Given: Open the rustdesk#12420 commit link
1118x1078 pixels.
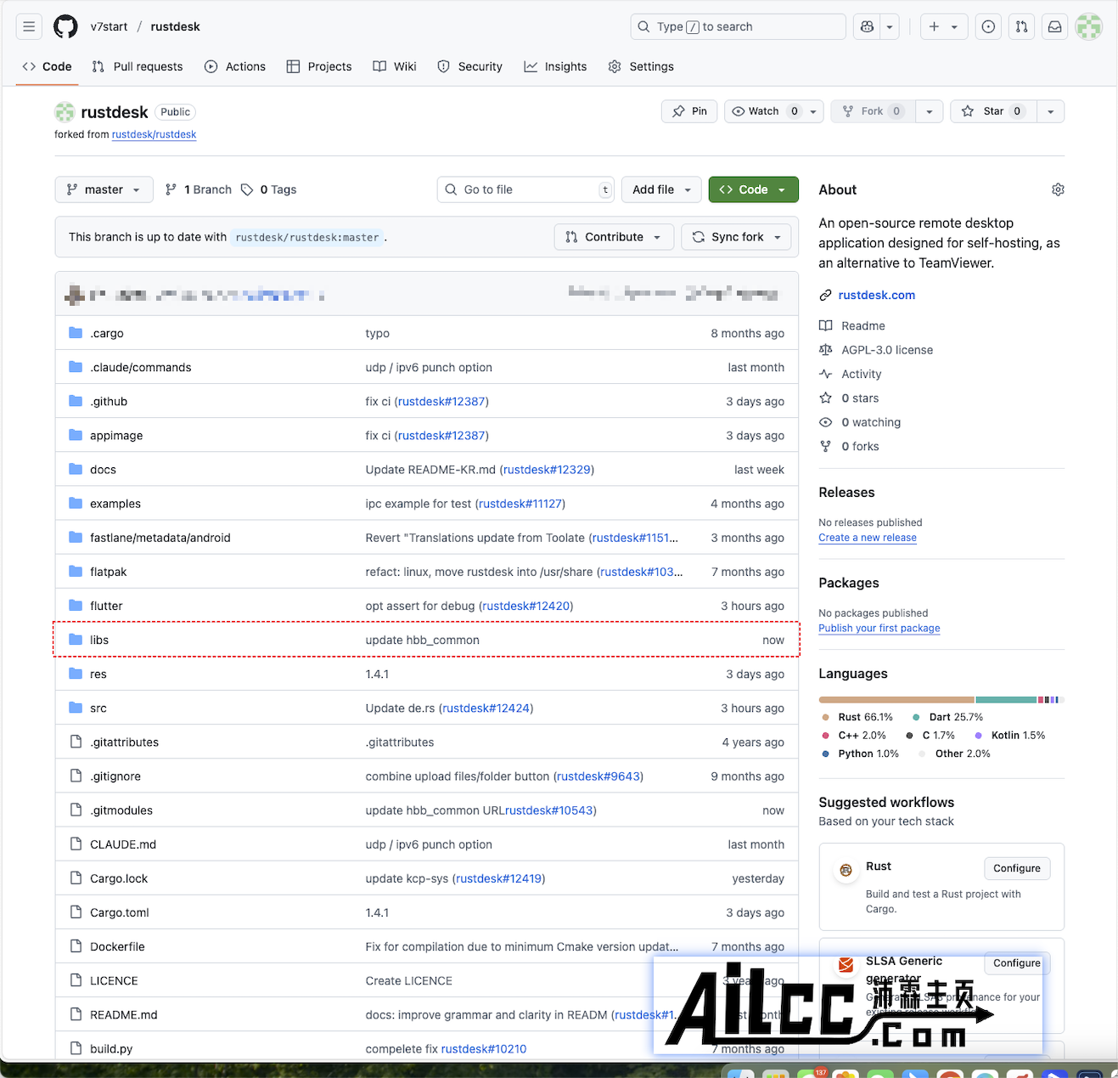Looking at the screenshot, I should click(526, 606).
